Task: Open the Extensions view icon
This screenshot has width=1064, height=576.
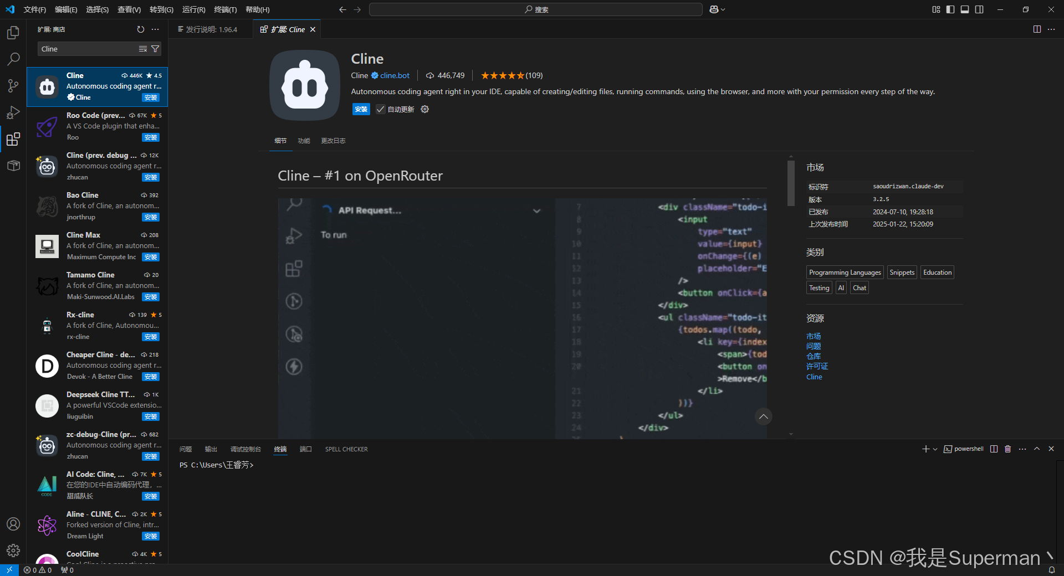Action: point(13,139)
